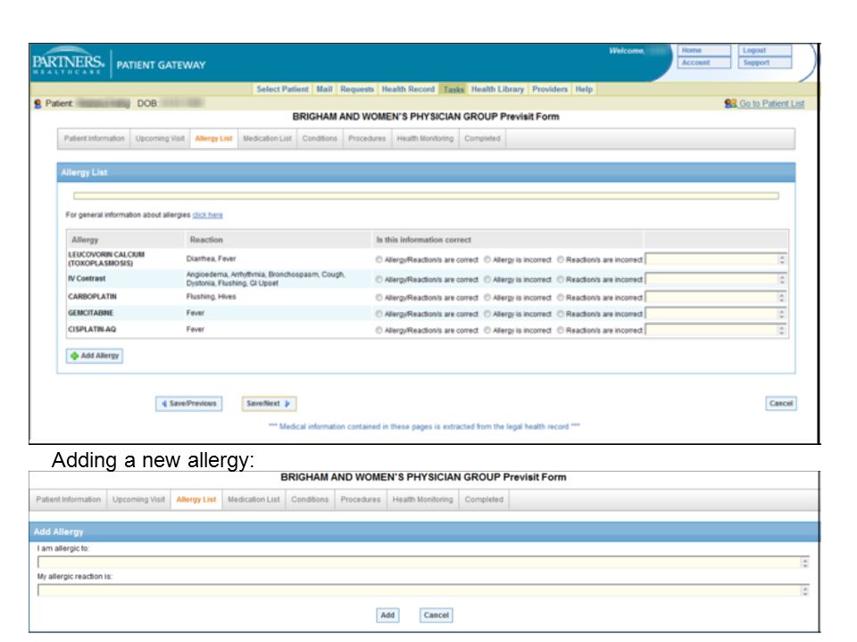Mark Carboplatin allergy as incorrect

[x=487, y=298]
